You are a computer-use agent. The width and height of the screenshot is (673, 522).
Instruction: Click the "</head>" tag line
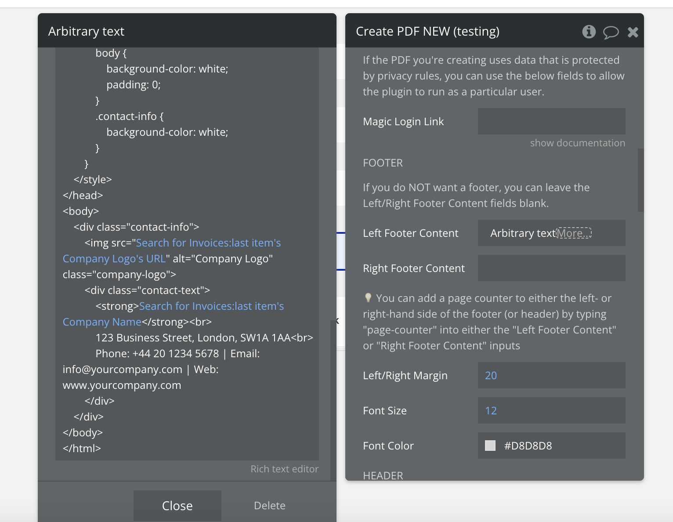83,195
